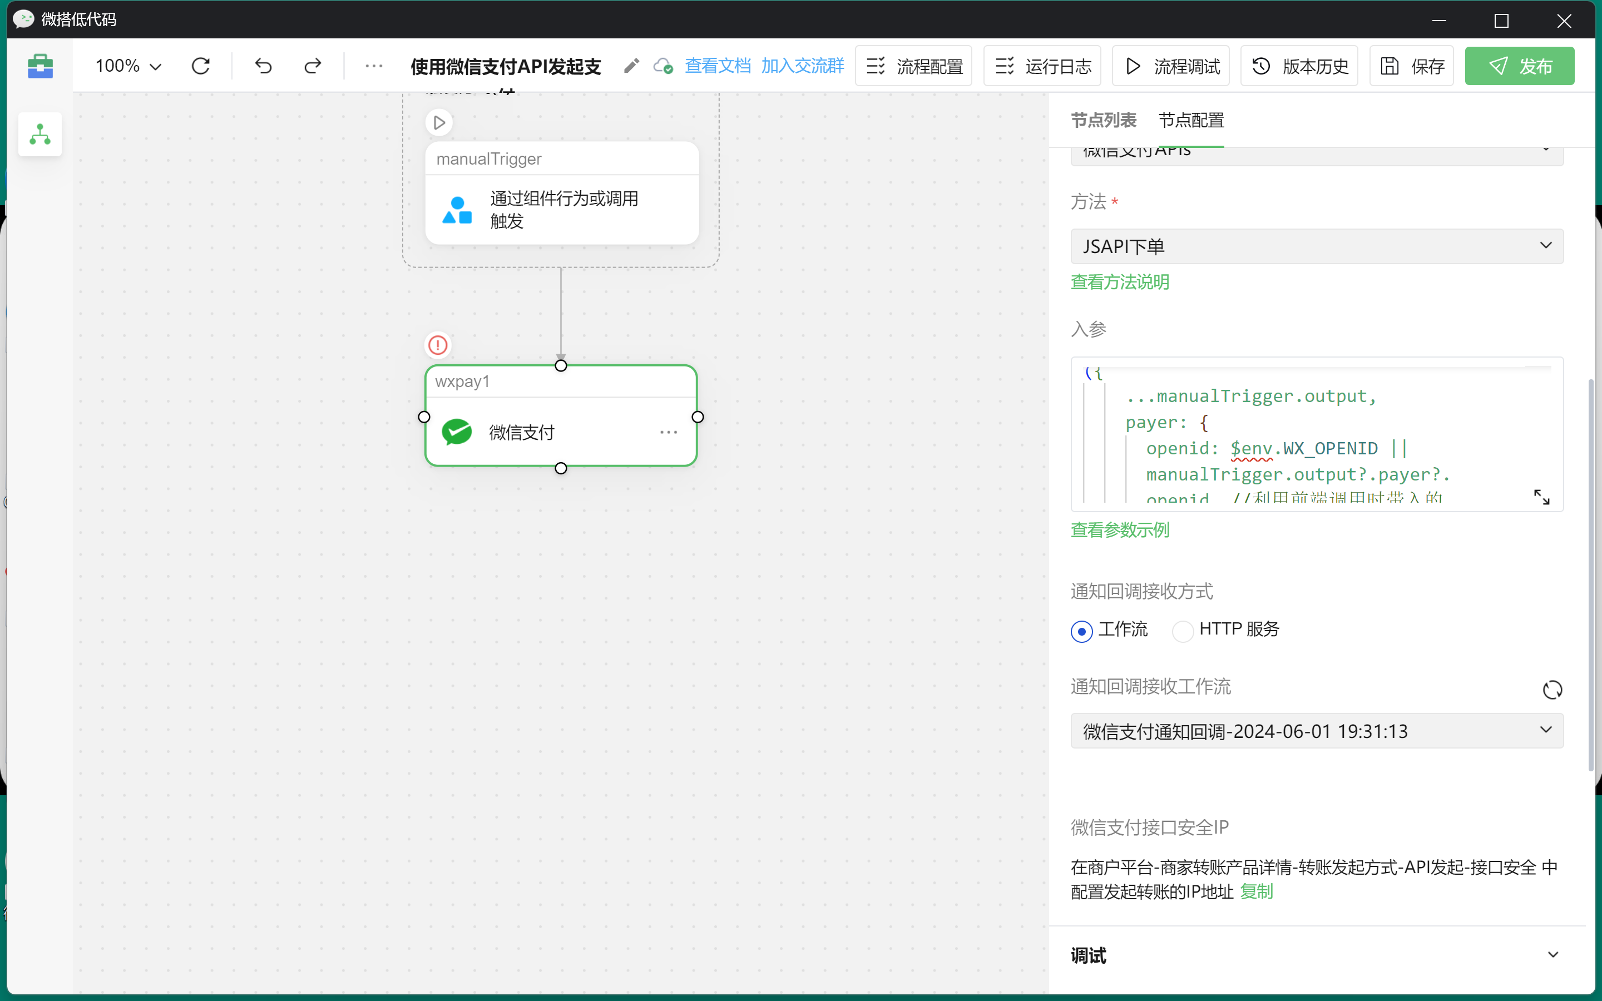Select the HTTP 服务 radio option
This screenshot has width=1602, height=1001.
1182,631
